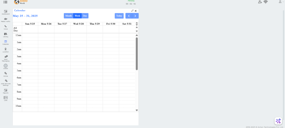Click the add user icon

tap(260, 2)
